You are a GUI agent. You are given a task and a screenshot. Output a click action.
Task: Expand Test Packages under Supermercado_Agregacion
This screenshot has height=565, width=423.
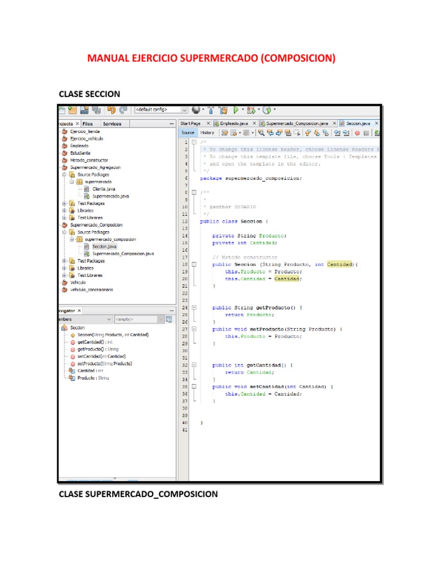tap(65, 204)
